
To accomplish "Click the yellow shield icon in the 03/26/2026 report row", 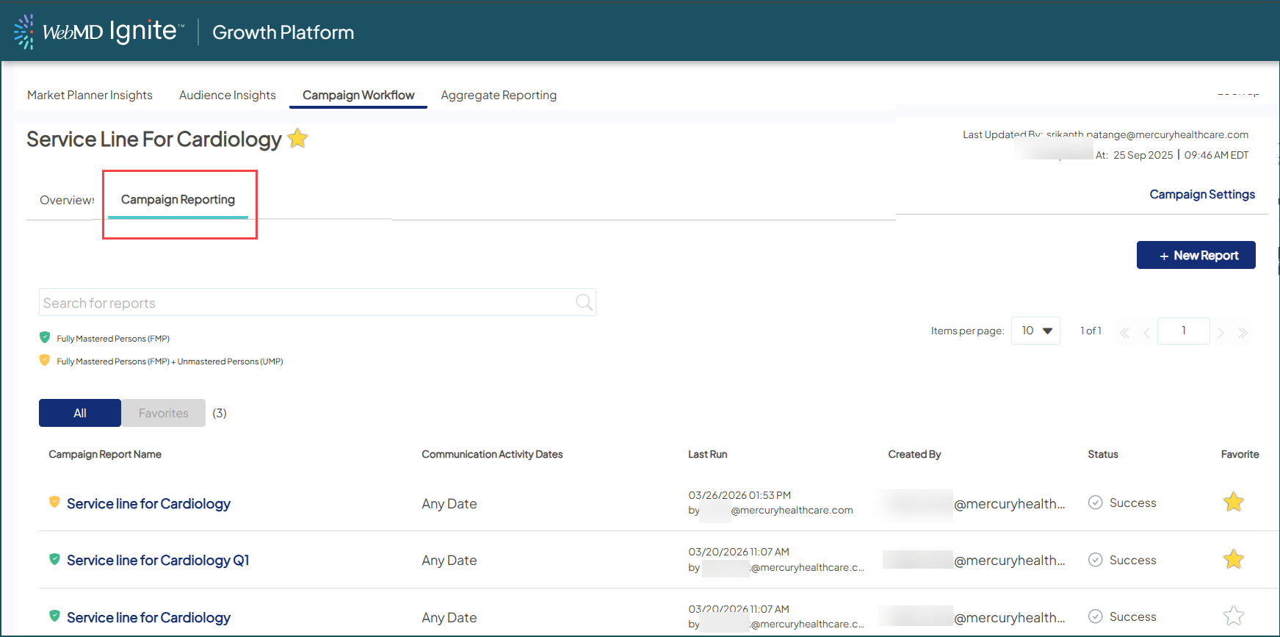I will click(54, 502).
